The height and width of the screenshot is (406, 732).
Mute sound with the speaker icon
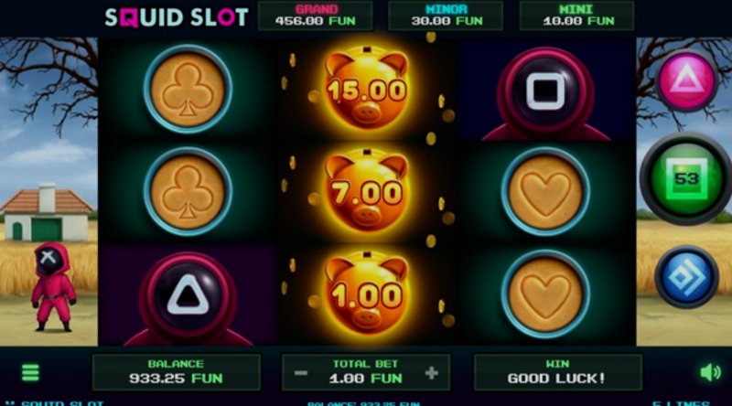pos(710,372)
